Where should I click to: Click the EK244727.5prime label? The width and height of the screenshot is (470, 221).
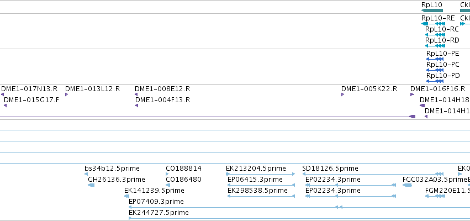coord(159,213)
